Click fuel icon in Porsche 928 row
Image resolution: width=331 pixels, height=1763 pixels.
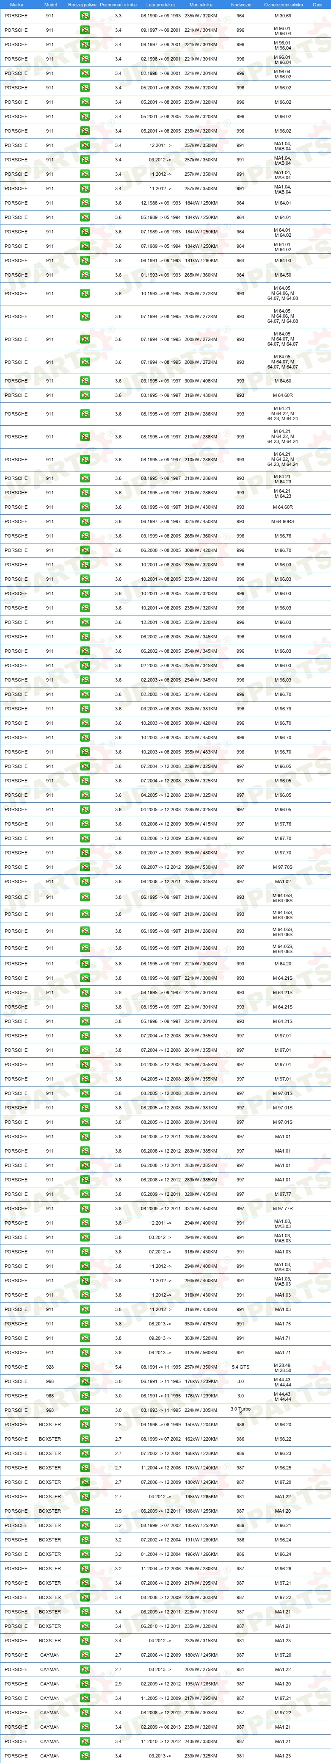click(x=84, y=1367)
